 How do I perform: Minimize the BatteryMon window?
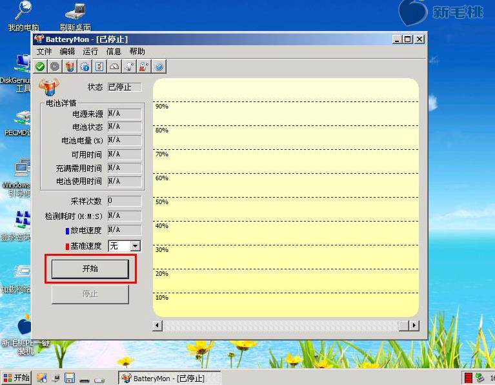(397, 39)
